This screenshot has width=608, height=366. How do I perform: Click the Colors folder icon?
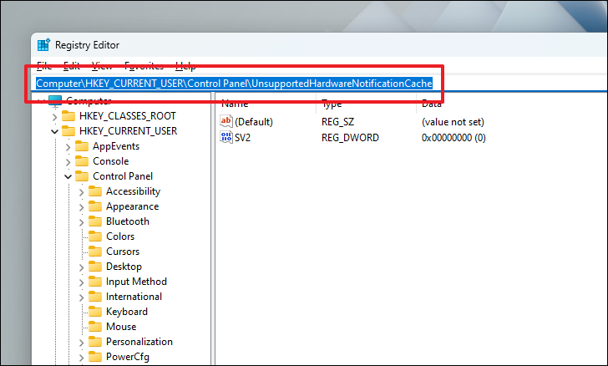(95, 236)
